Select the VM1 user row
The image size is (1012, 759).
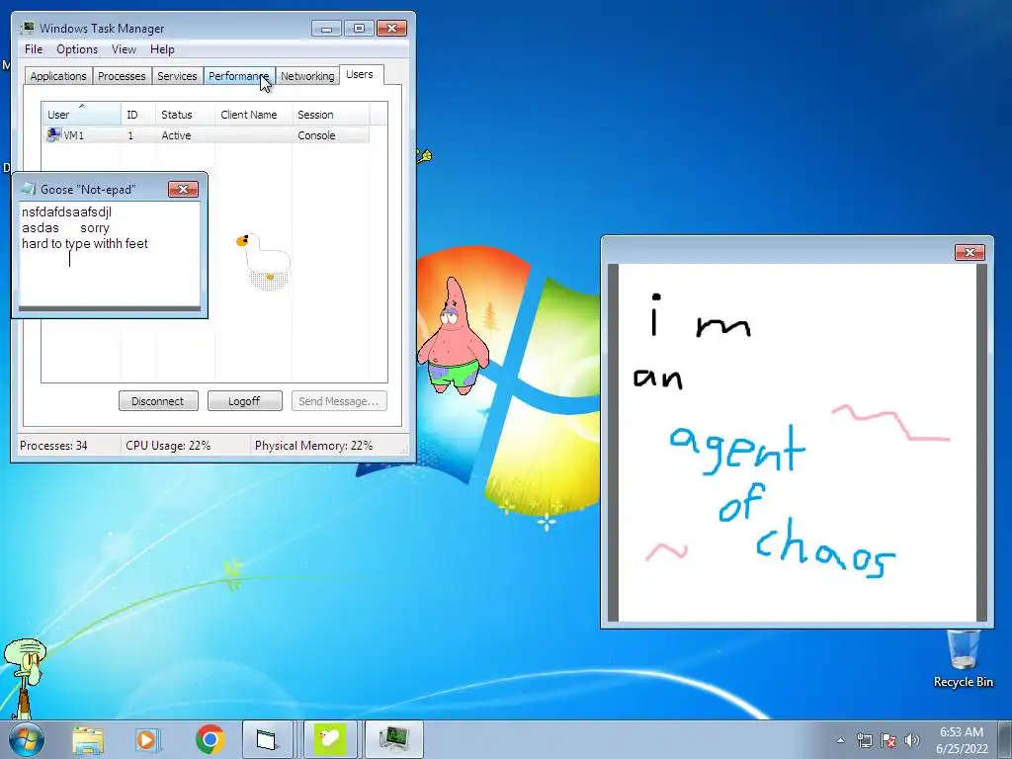coord(206,134)
